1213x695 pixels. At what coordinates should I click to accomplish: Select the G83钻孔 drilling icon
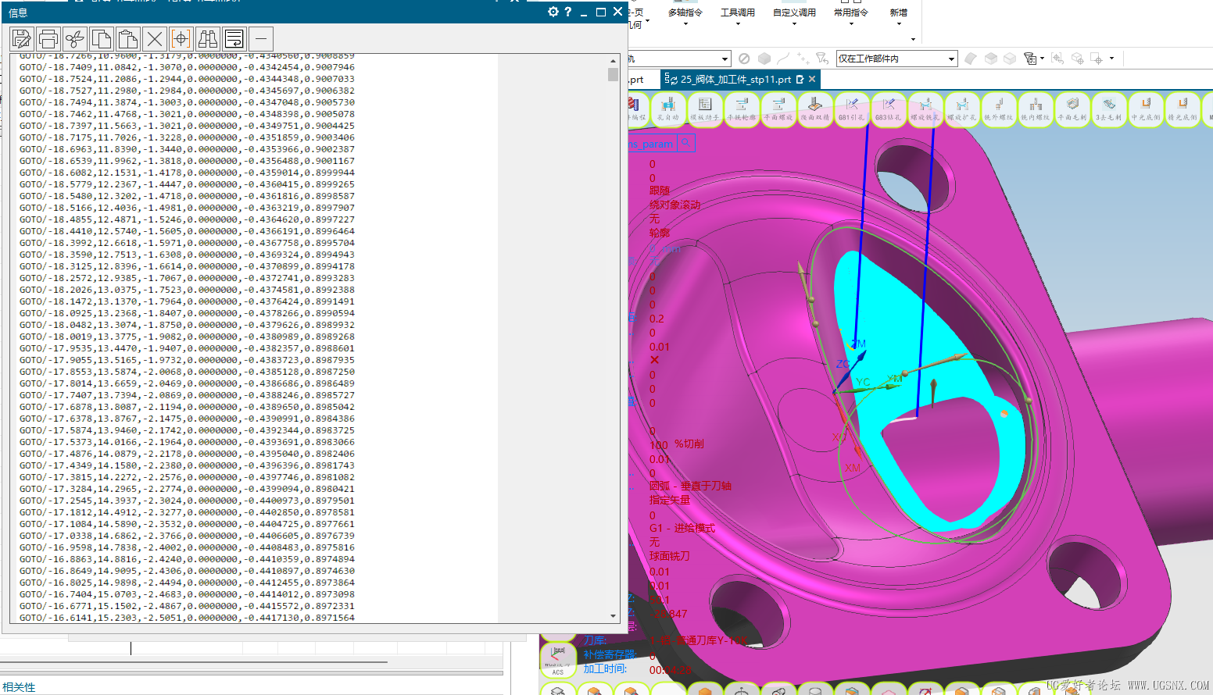(889, 109)
